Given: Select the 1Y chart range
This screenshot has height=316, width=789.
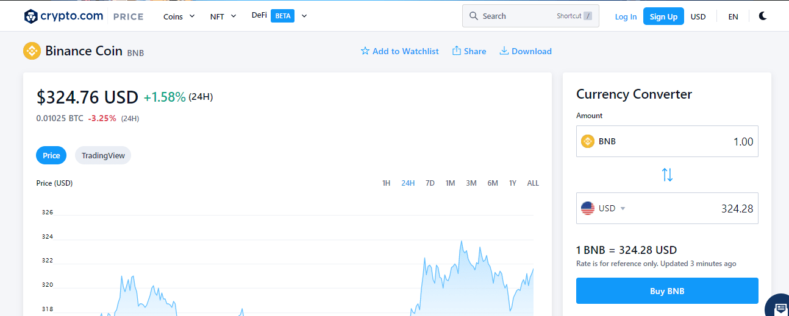Looking at the screenshot, I should [513, 183].
